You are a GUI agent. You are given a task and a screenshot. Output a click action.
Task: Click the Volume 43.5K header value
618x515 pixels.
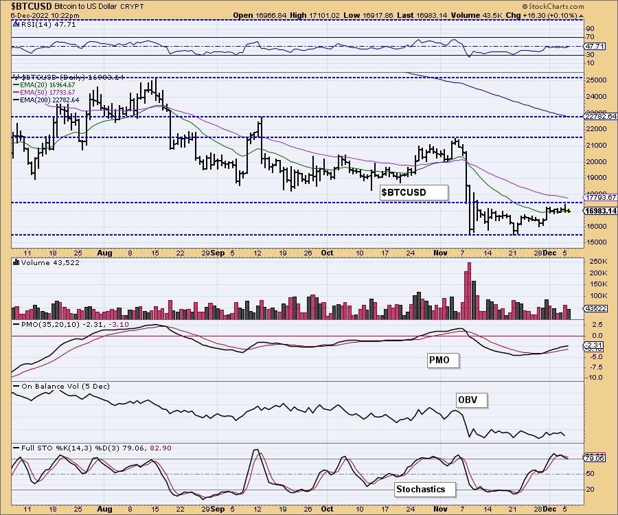pyautogui.click(x=477, y=15)
